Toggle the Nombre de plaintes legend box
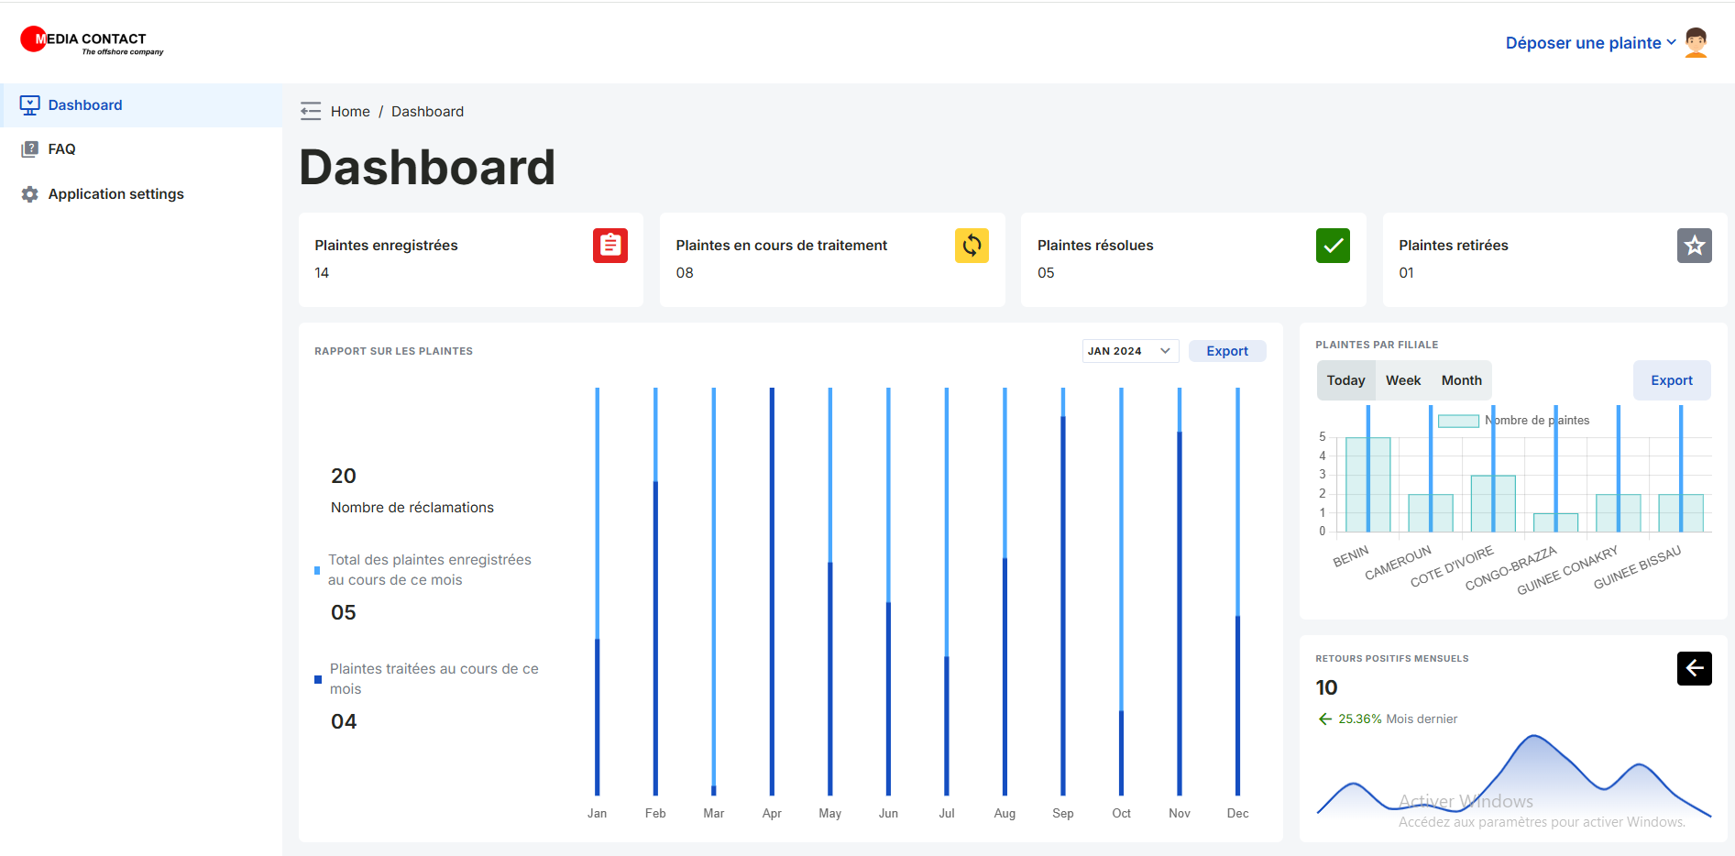Image resolution: width=1735 pixels, height=856 pixels. coord(1458,421)
